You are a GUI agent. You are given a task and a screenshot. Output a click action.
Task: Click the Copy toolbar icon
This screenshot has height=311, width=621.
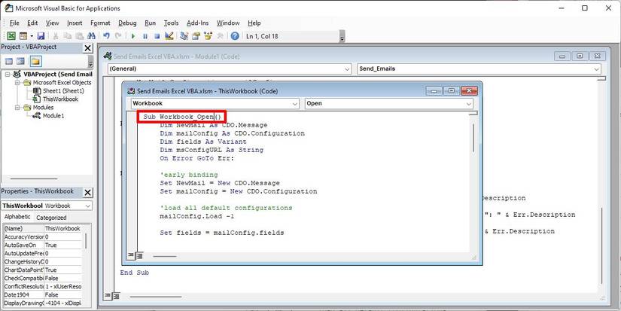(x=67, y=36)
